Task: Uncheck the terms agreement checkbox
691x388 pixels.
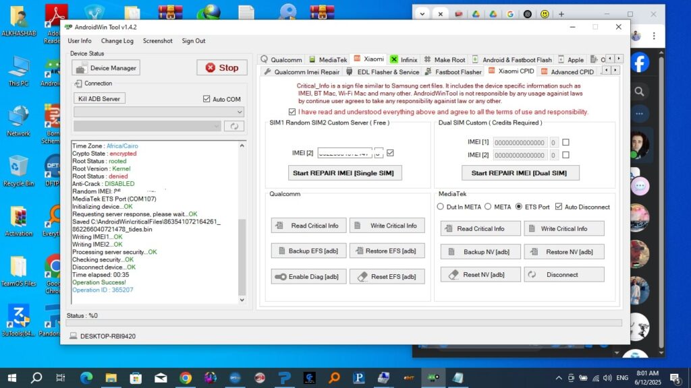Action: pos(292,112)
